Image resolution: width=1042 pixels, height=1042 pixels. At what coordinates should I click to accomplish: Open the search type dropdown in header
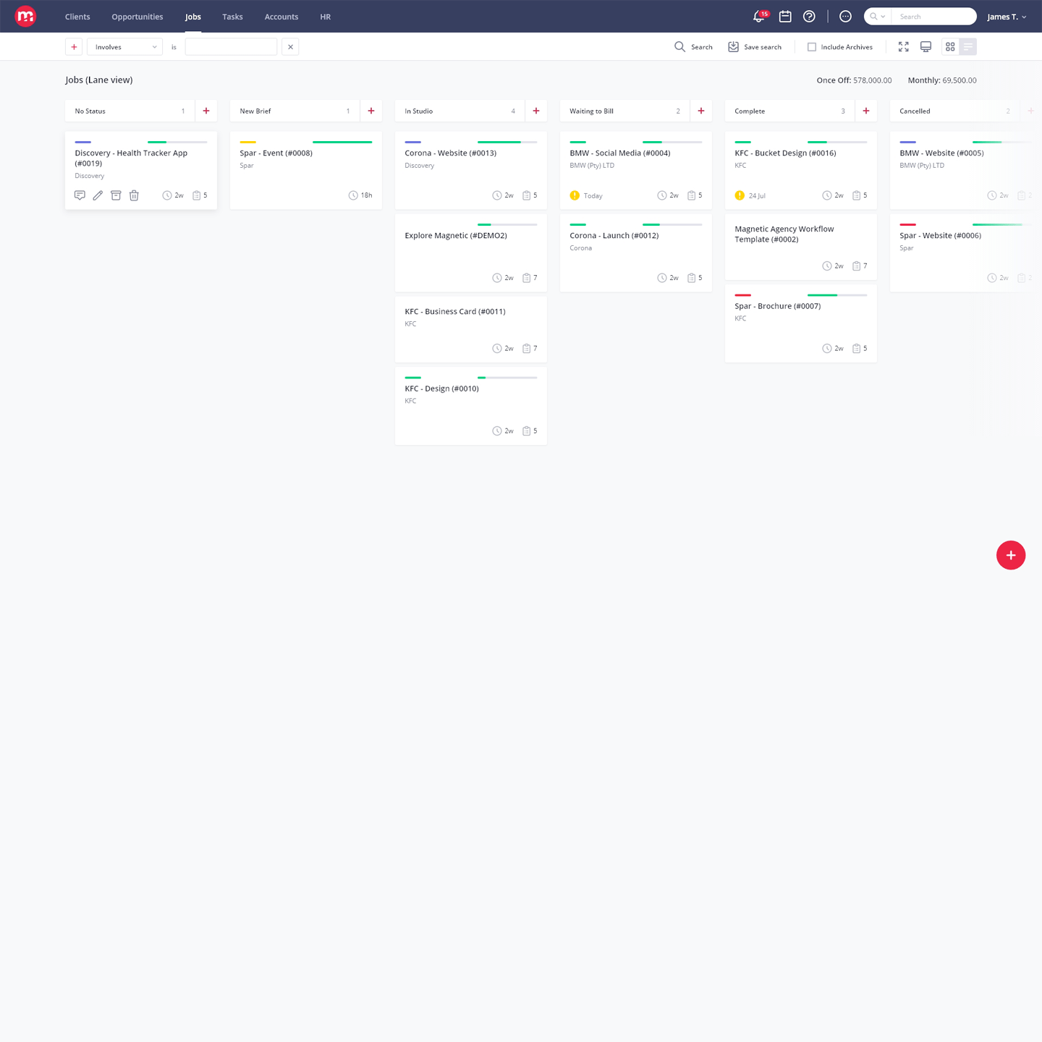878,17
